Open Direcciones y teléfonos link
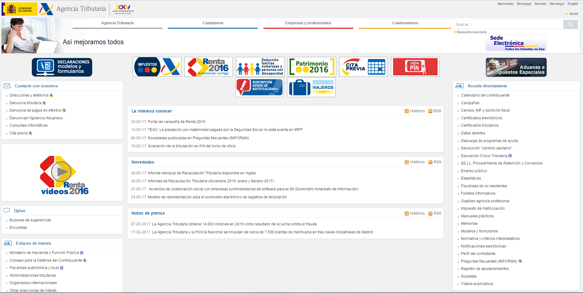Image resolution: width=583 pixels, height=293 pixels. click(29, 95)
